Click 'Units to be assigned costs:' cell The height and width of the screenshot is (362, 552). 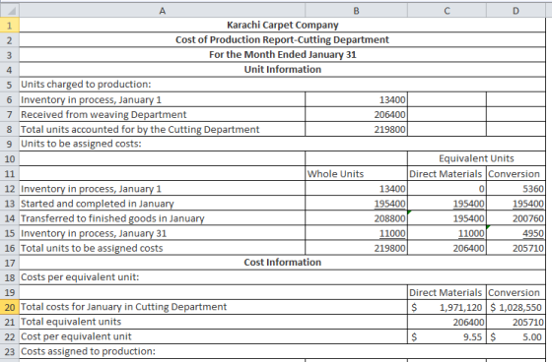tap(282, 144)
